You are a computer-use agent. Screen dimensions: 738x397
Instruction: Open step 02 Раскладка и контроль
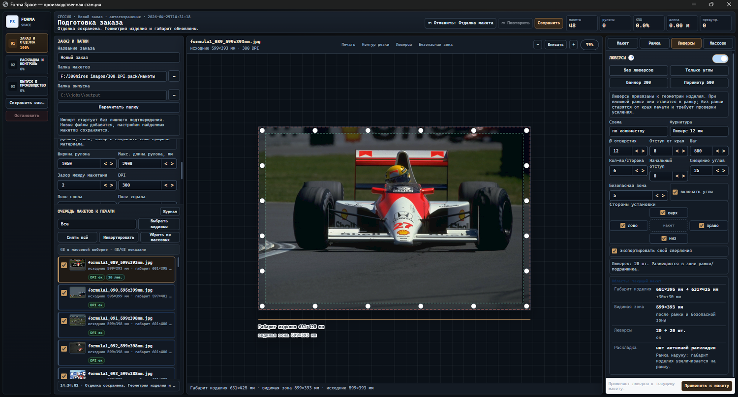[x=27, y=64]
